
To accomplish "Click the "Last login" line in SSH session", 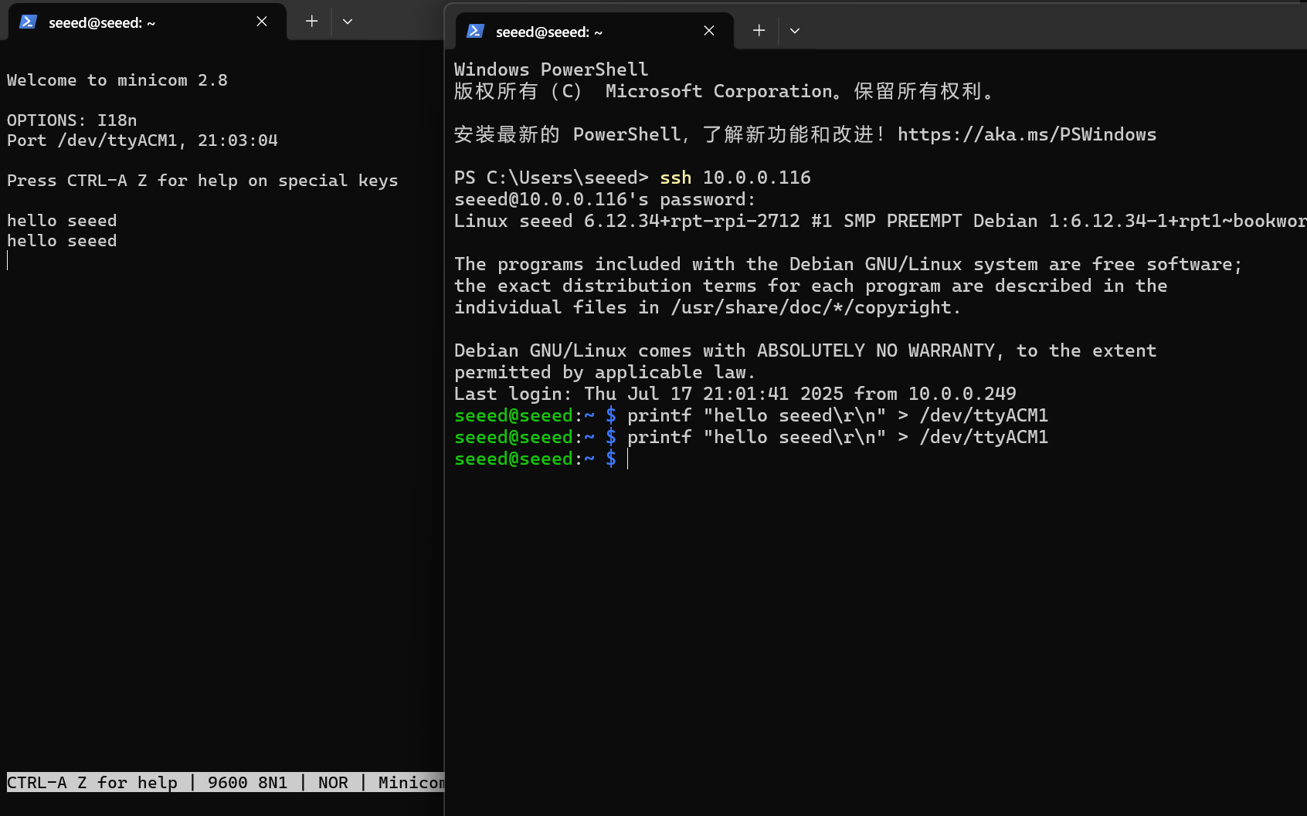I will 735,394.
